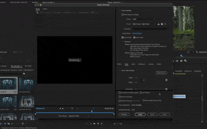Click the blue marker icon under Program monitor
The image size is (207, 129).
point(182,56)
